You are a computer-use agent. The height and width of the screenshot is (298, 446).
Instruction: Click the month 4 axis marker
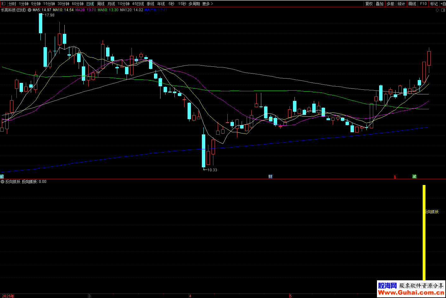point(190,296)
